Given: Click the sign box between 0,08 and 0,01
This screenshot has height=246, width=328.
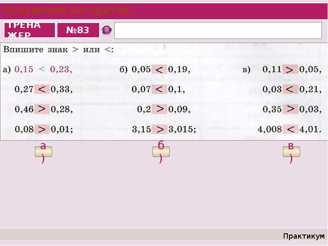Looking at the screenshot, I should [42, 129].
